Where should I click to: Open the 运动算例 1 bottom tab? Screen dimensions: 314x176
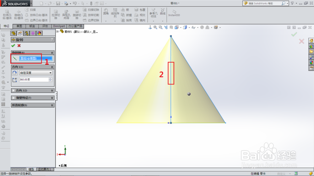(x=45, y=169)
